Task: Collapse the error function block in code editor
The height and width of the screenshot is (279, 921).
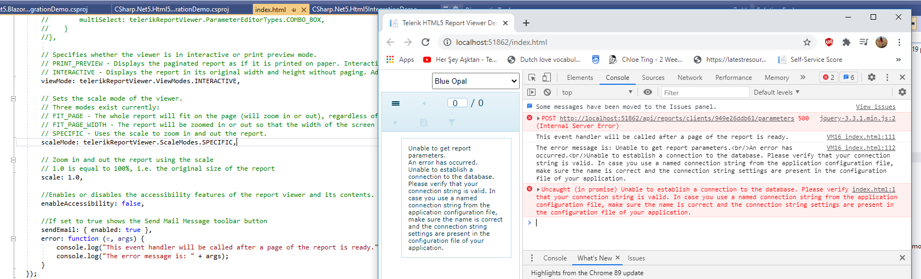Action: (13, 239)
